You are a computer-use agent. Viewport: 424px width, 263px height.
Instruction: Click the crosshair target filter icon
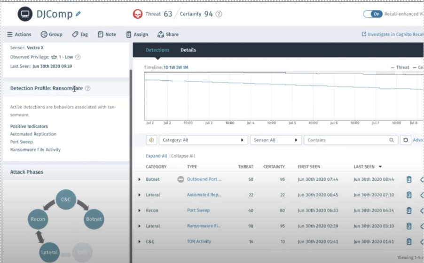click(151, 140)
